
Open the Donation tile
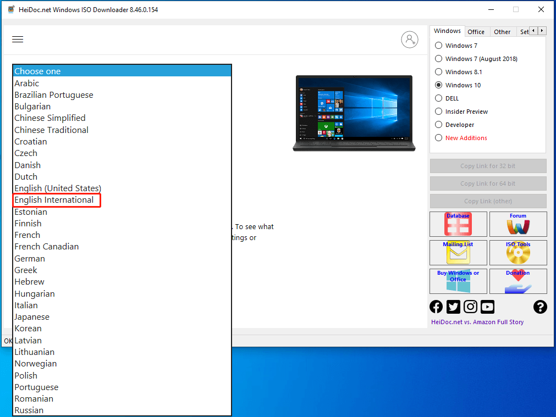[x=518, y=281]
